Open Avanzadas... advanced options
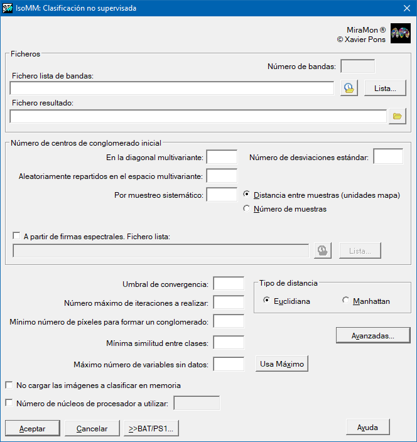 (x=372, y=336)
